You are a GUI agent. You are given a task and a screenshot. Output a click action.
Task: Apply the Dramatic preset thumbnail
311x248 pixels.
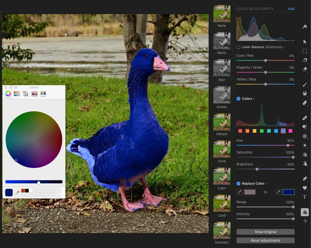click(222, 230)
